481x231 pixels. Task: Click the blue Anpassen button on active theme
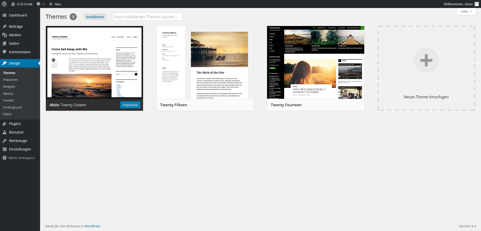(x=130, y=105)
